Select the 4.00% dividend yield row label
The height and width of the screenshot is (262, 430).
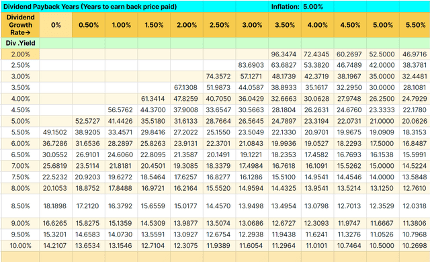coord(21,99)
